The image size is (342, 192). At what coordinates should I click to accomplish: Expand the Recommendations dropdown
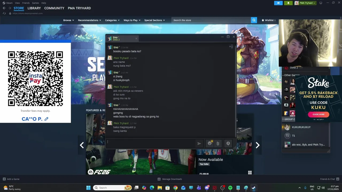(x=90, y=20)
